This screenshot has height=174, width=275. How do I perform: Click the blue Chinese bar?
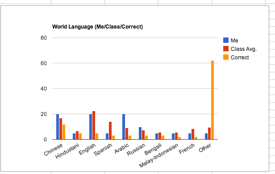[58, 127]
